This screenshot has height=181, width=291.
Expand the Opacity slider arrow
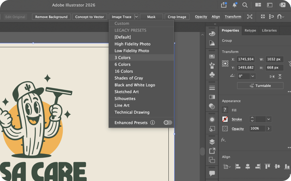pos(269,128)
